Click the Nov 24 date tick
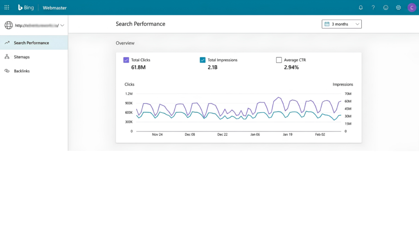Image resolution: width=419 pixels, height=235 pixels. coord(157,135)
